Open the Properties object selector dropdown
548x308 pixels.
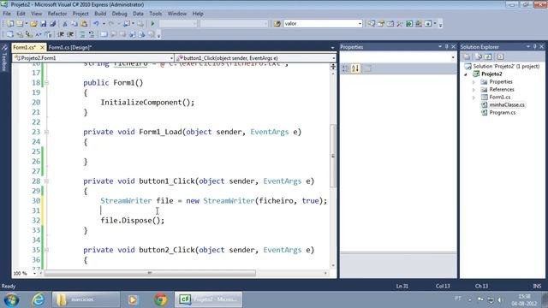[453, 57]
